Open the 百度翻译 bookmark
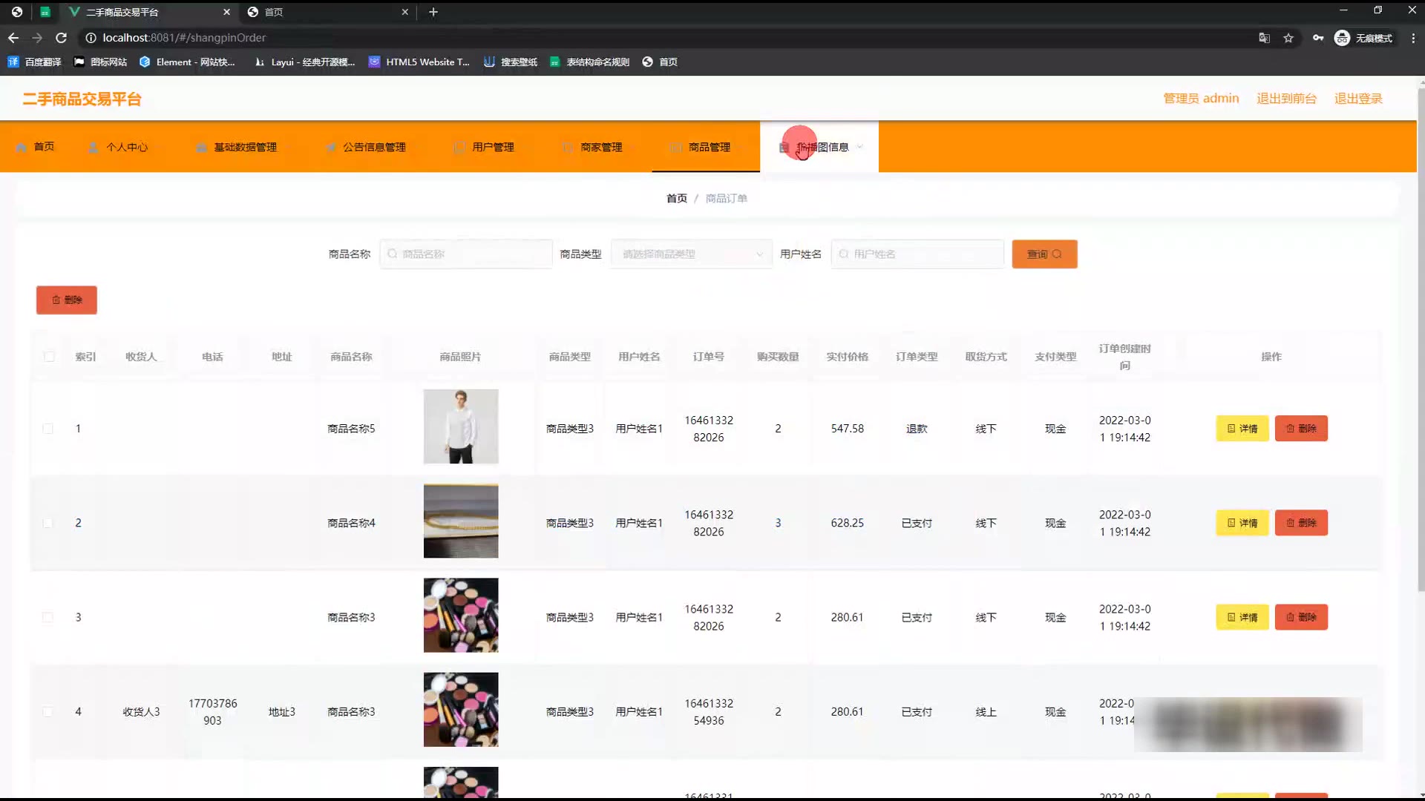1425x801 pixels. coord(34,62)
